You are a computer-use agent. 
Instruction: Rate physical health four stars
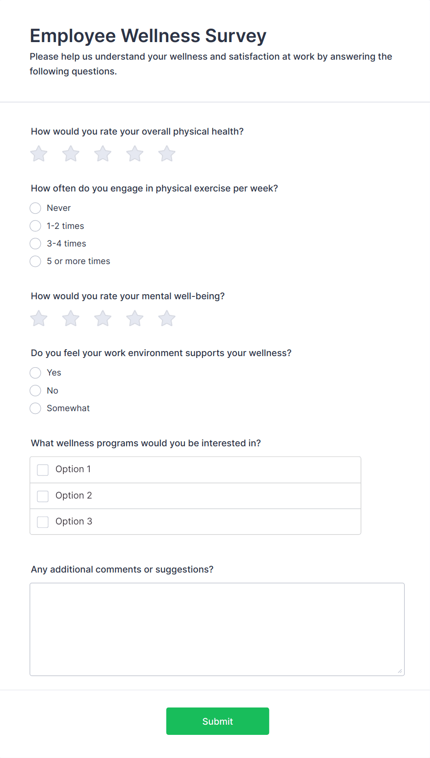point(135,154)
